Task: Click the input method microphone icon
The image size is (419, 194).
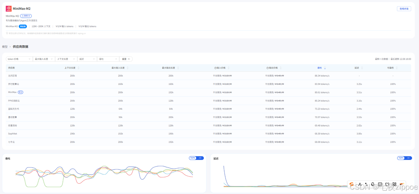Action: 373,184
